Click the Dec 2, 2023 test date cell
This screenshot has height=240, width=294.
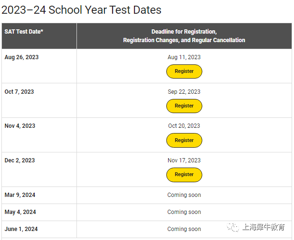coord(39,169)
